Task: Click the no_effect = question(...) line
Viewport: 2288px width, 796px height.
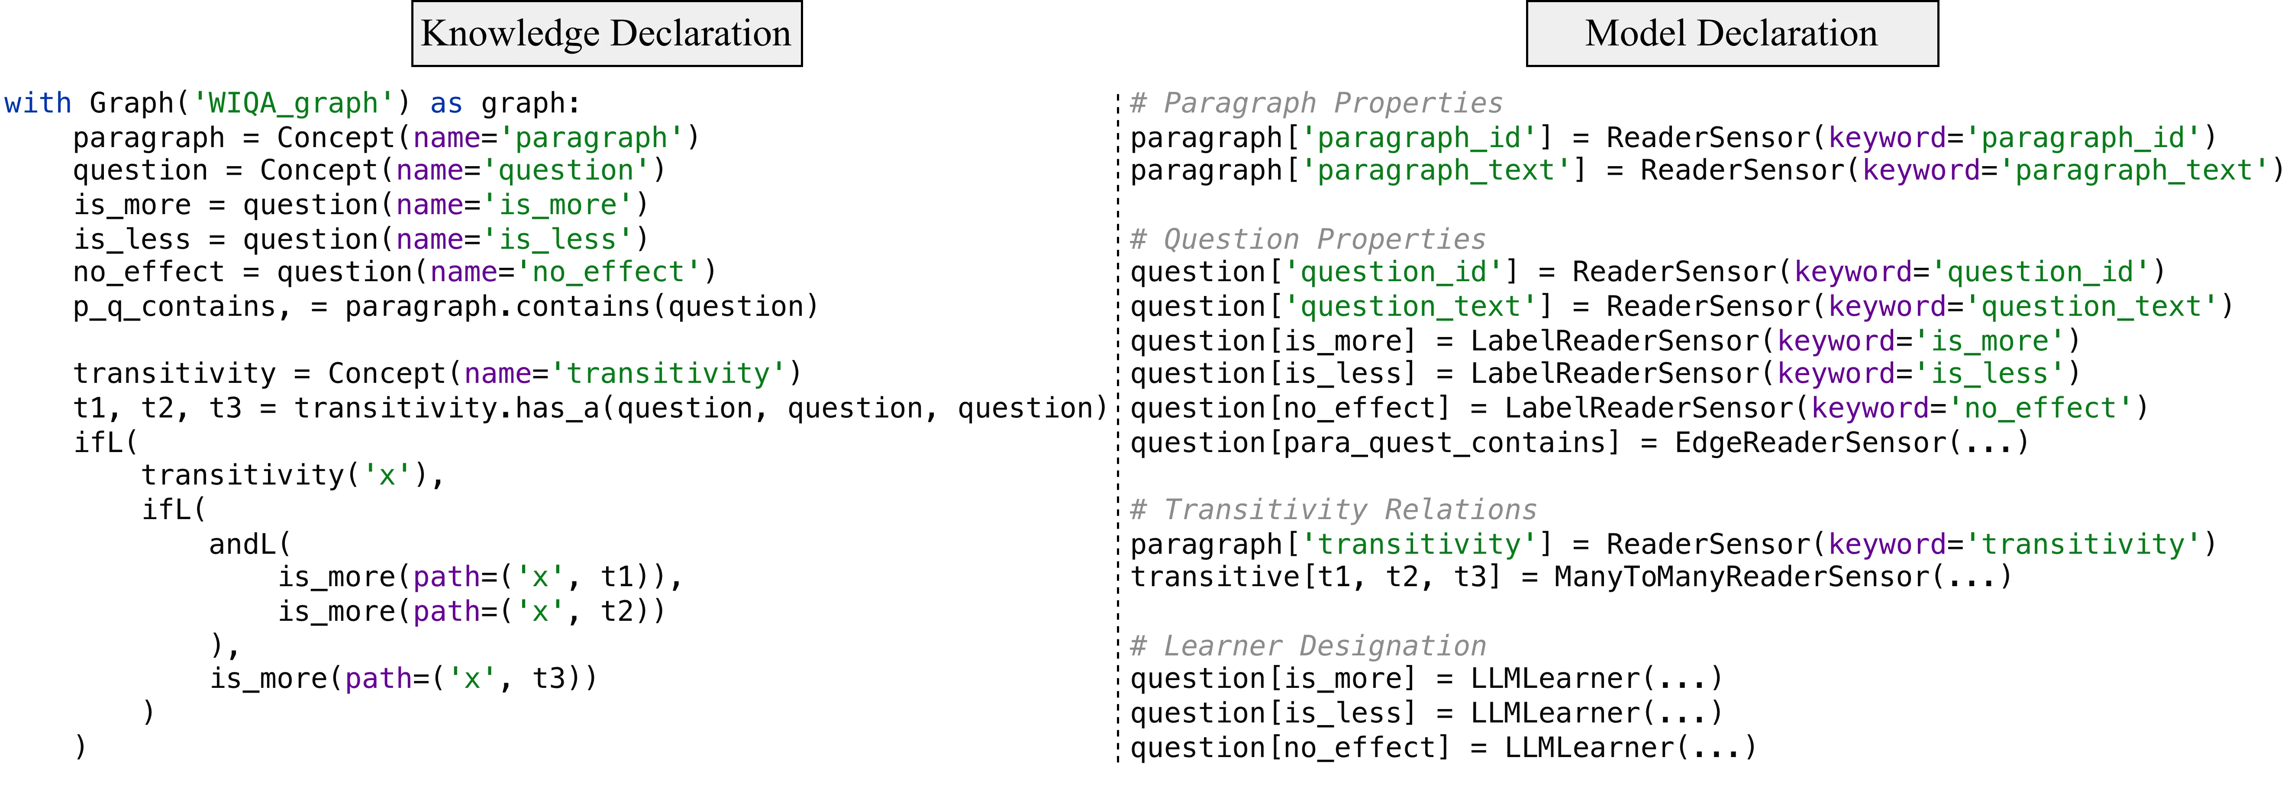Action: [394, 273]
